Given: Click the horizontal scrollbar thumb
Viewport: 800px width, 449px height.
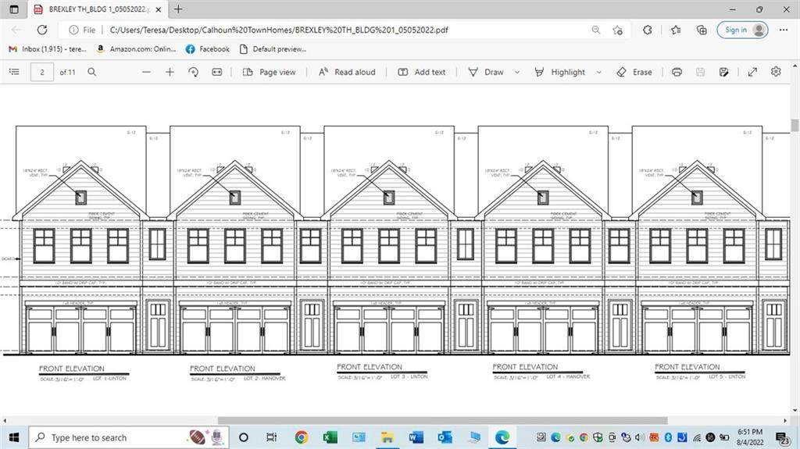Looking at the screenshot, I should (442, 421).
